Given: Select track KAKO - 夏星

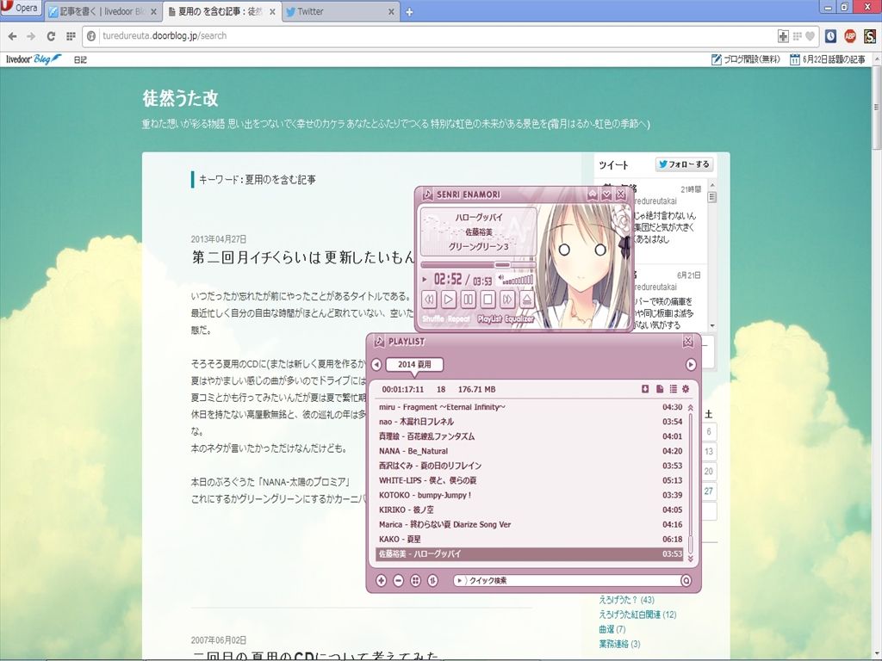Looking at the screenshot, I should 530,539.
